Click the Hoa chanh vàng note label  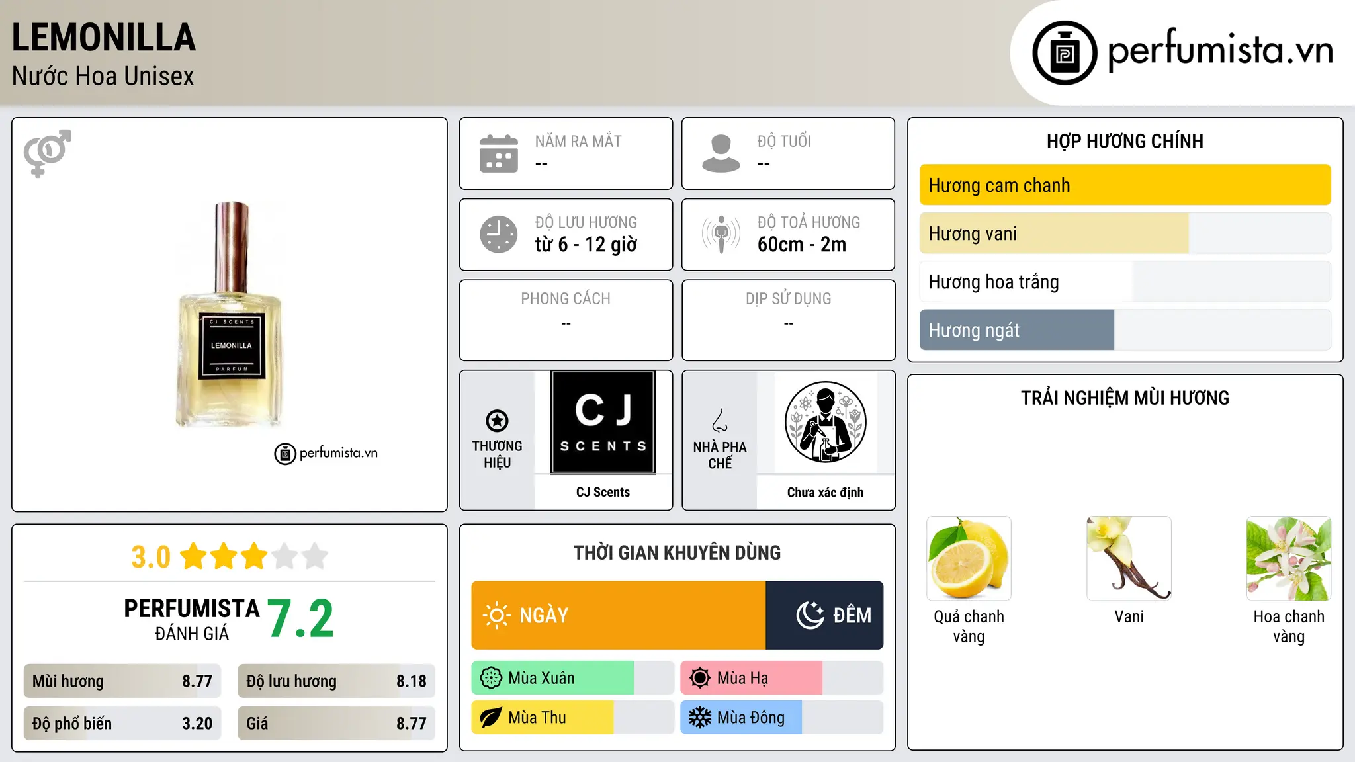(1289, 626)
